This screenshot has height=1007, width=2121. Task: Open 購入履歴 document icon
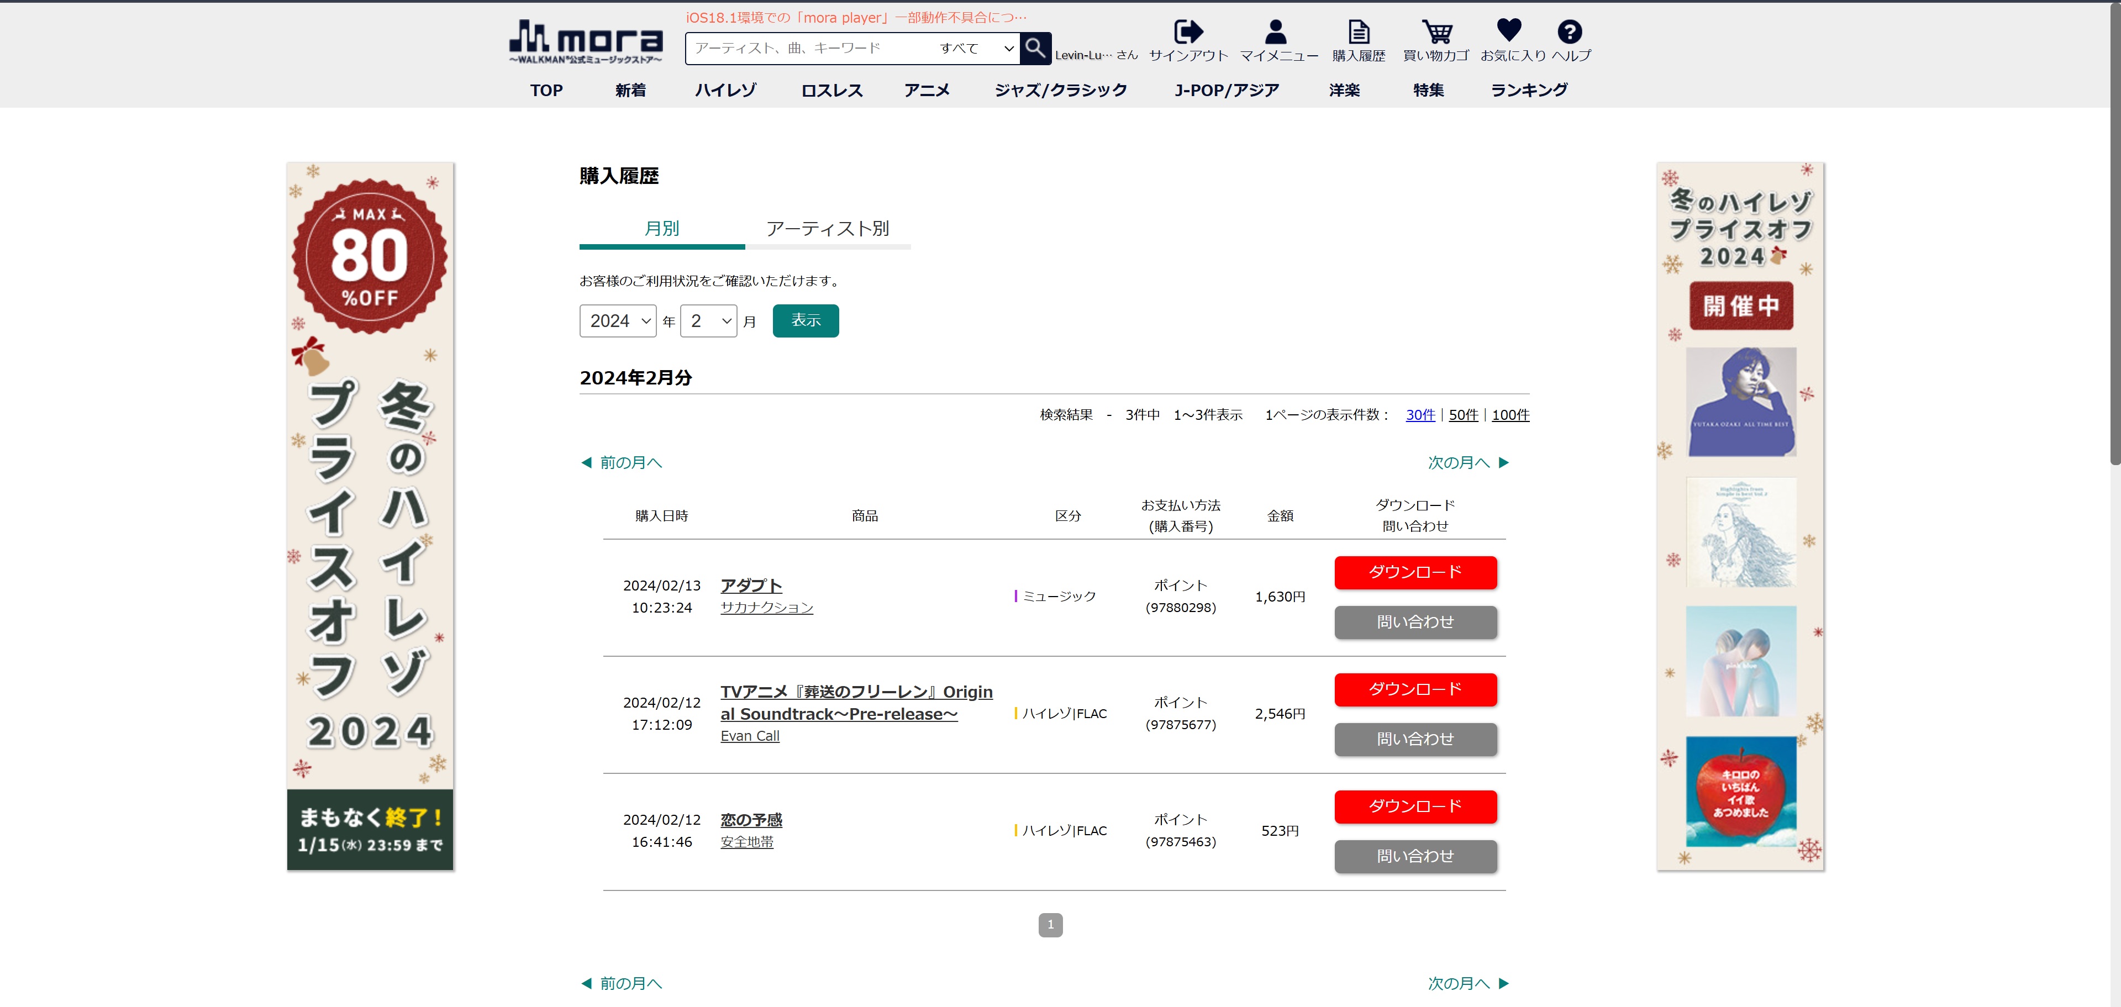click(x=1359, y=31)
